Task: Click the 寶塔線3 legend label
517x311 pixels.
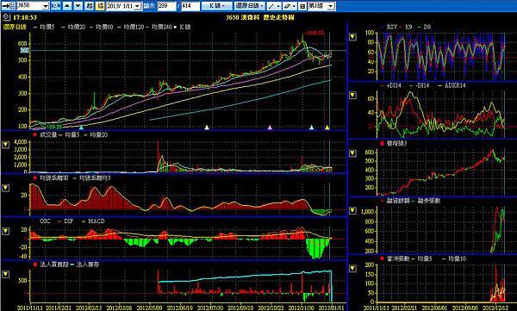Action: [397, 144]
